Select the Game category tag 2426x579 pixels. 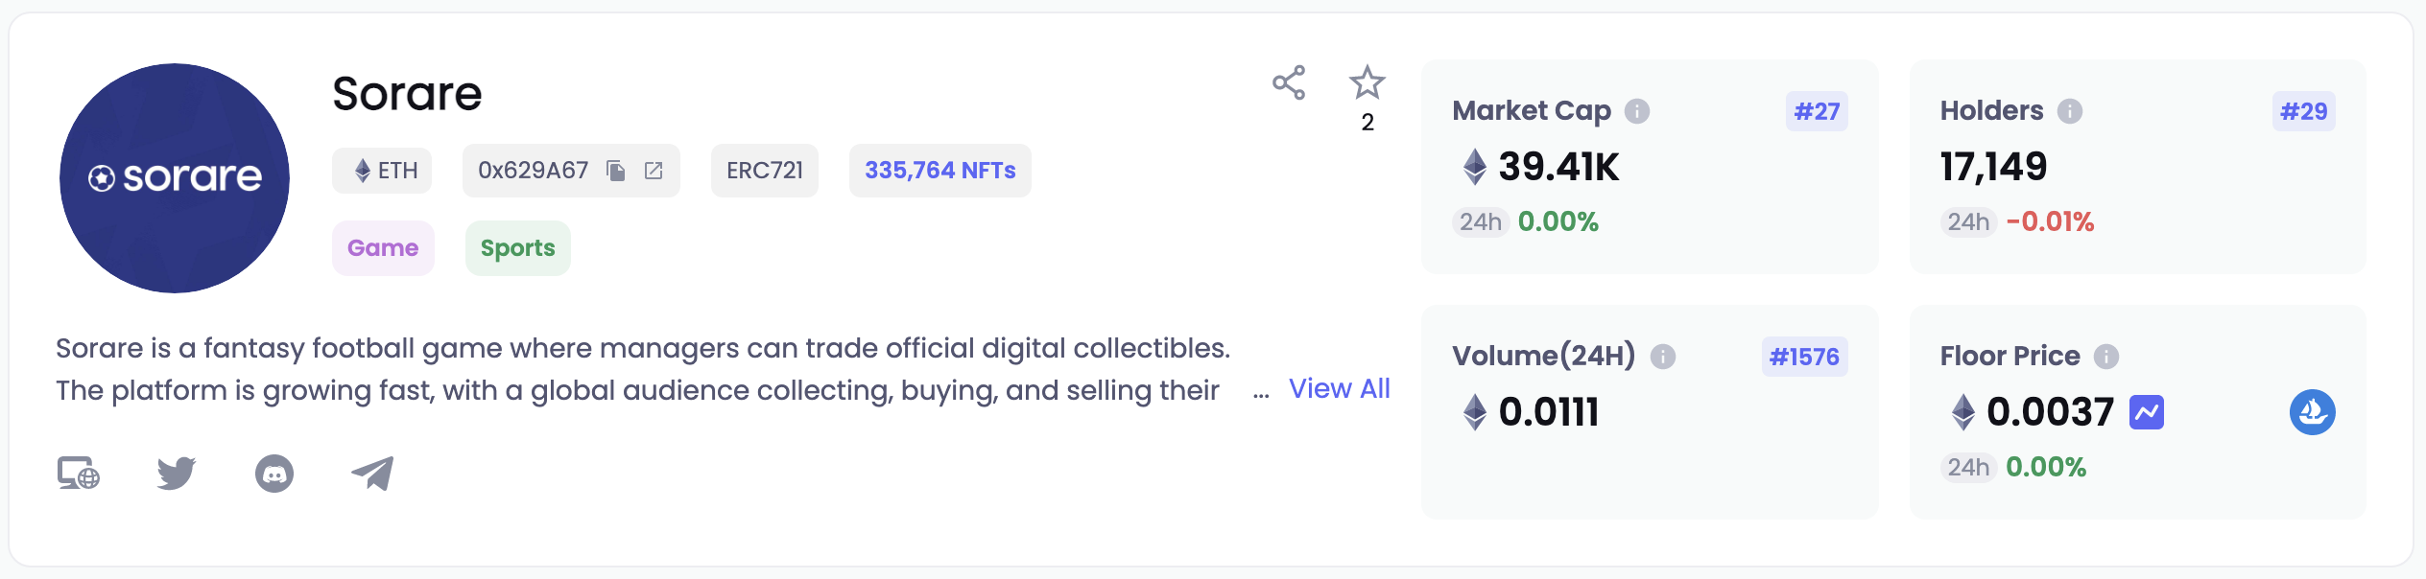[383, 248]
